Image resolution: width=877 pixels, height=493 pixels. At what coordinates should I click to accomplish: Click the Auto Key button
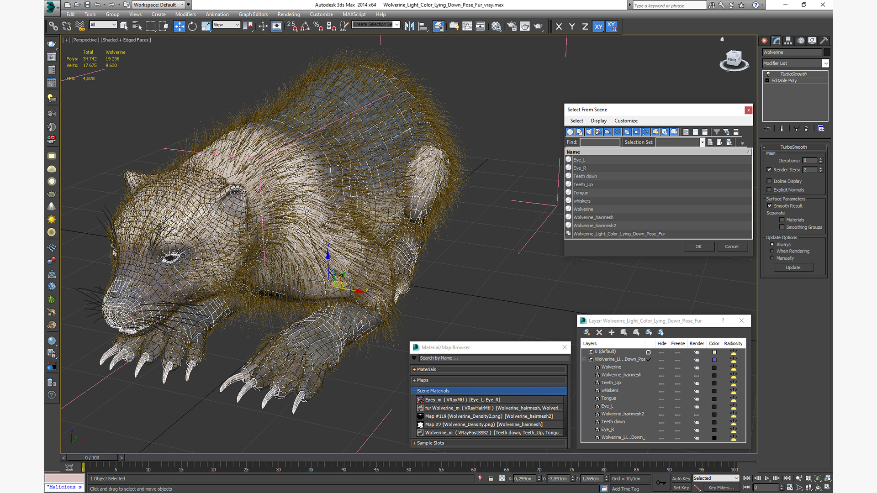[x=681, y=479]
